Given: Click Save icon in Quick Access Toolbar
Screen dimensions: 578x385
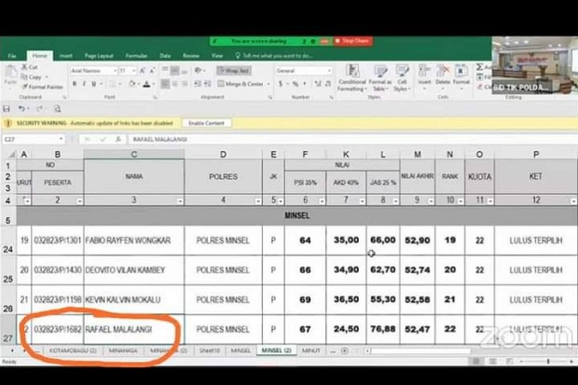Looking at the screenshot, I should click(x=7, y=109).
